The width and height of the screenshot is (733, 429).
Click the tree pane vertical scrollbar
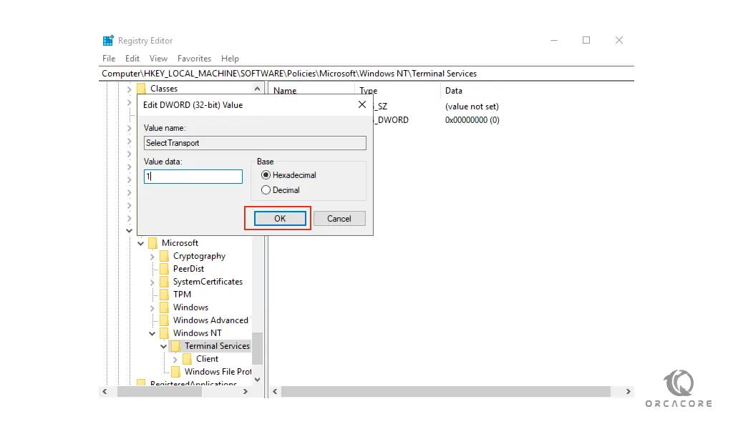click(x=257, y=350)
